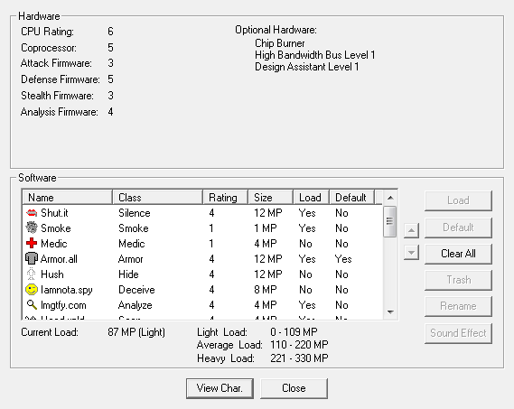Click the CPU Rating label

pos(47,32)
